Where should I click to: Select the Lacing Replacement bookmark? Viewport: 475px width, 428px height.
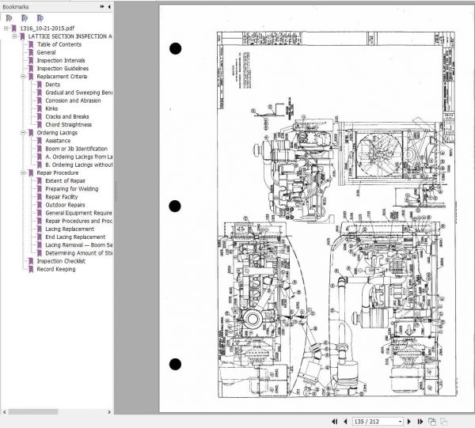pyautogui.click(x=70, y=229)
